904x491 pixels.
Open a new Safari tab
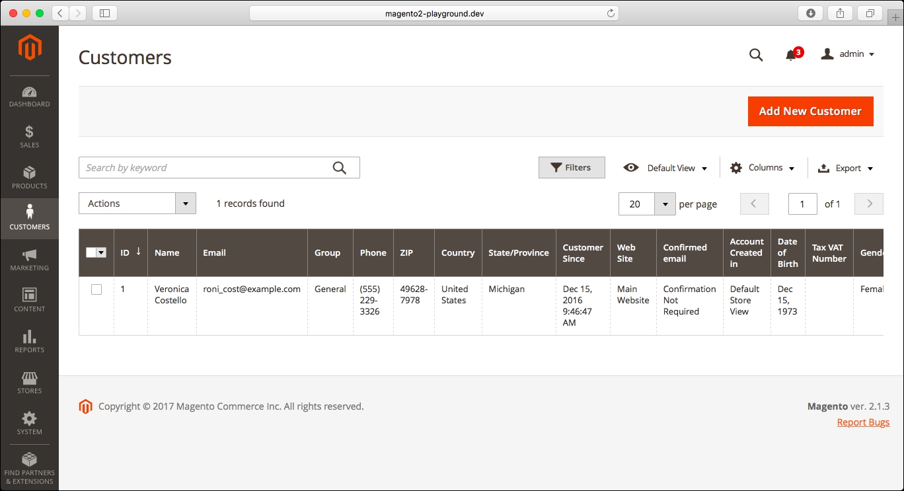pos(895,18)
